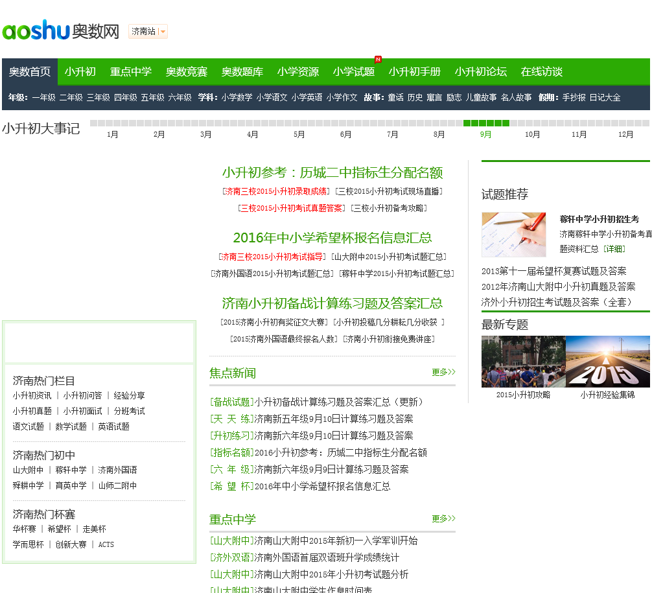Open 2012年济南山大附中小升初真题及答案

pyautogui.click(x=559, y=286)
